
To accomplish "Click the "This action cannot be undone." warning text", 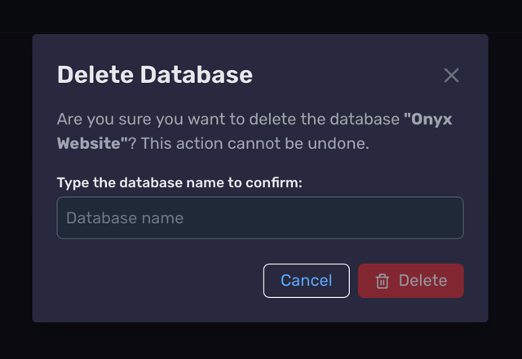I will (255, 143).
